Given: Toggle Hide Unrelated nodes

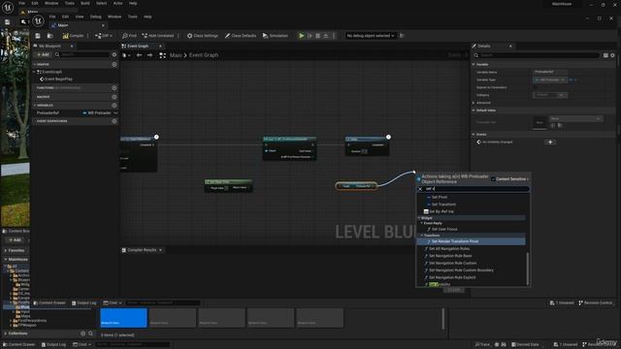Looking at the screenshot, I should [158, 36].
